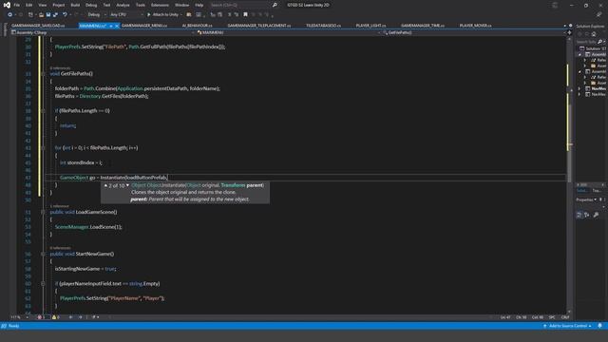608x342 pixels.
Task: Switch to PLAYER_MOVER.cs tab
Action: tap(475, 26)
